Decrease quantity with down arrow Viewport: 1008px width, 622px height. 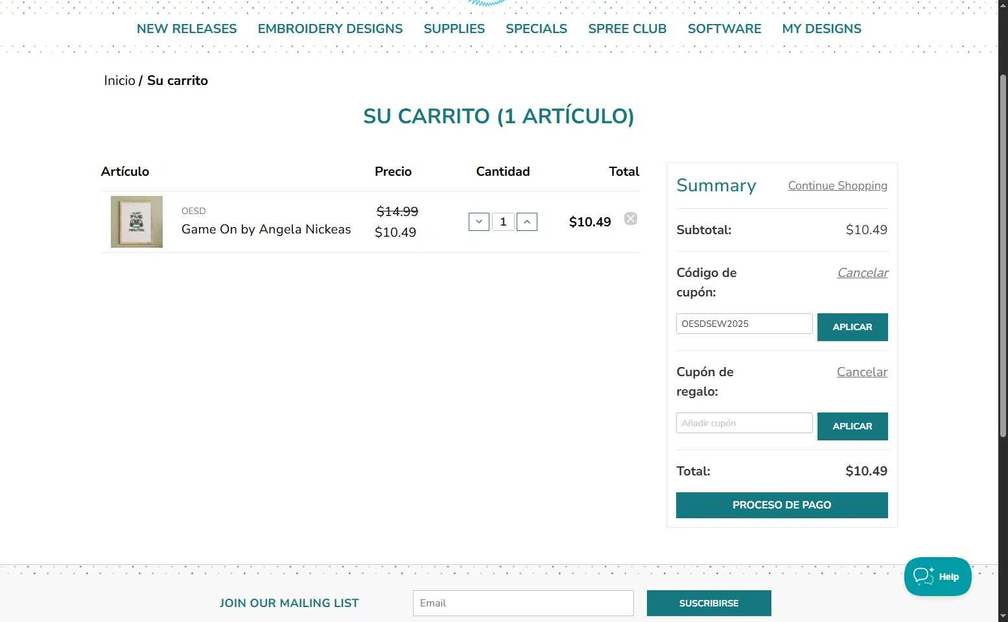479,222
